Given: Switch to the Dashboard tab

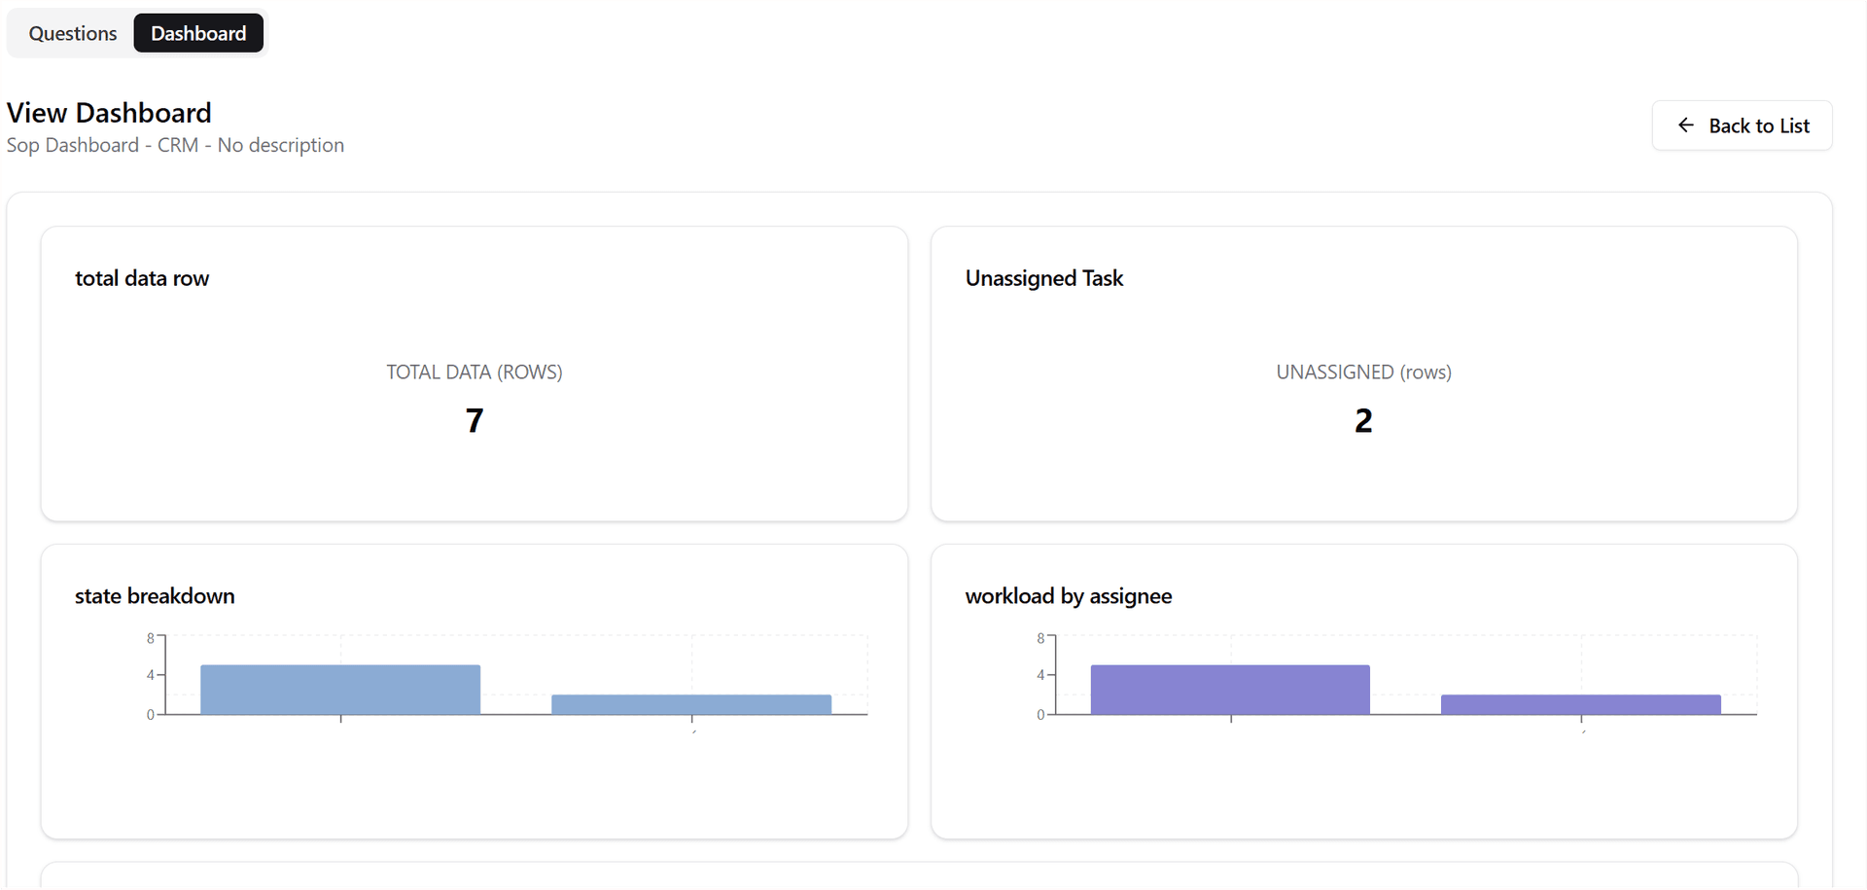Looking at the screenshot, I should (x=198, y=32).
